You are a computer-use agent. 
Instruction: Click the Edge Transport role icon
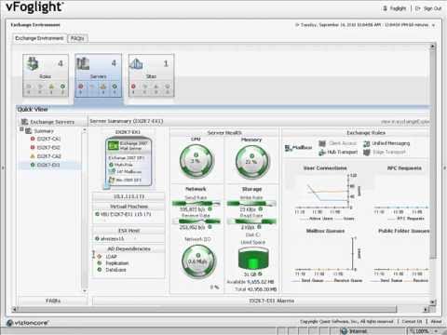coord(367,153)
